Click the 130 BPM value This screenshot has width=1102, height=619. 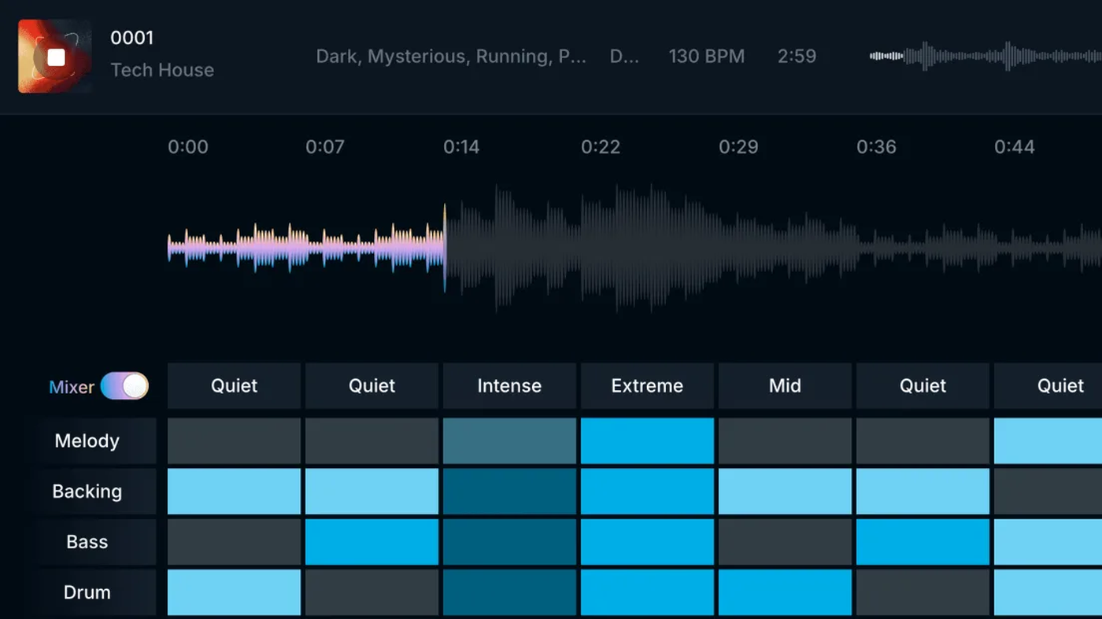[x=706, y=57]
